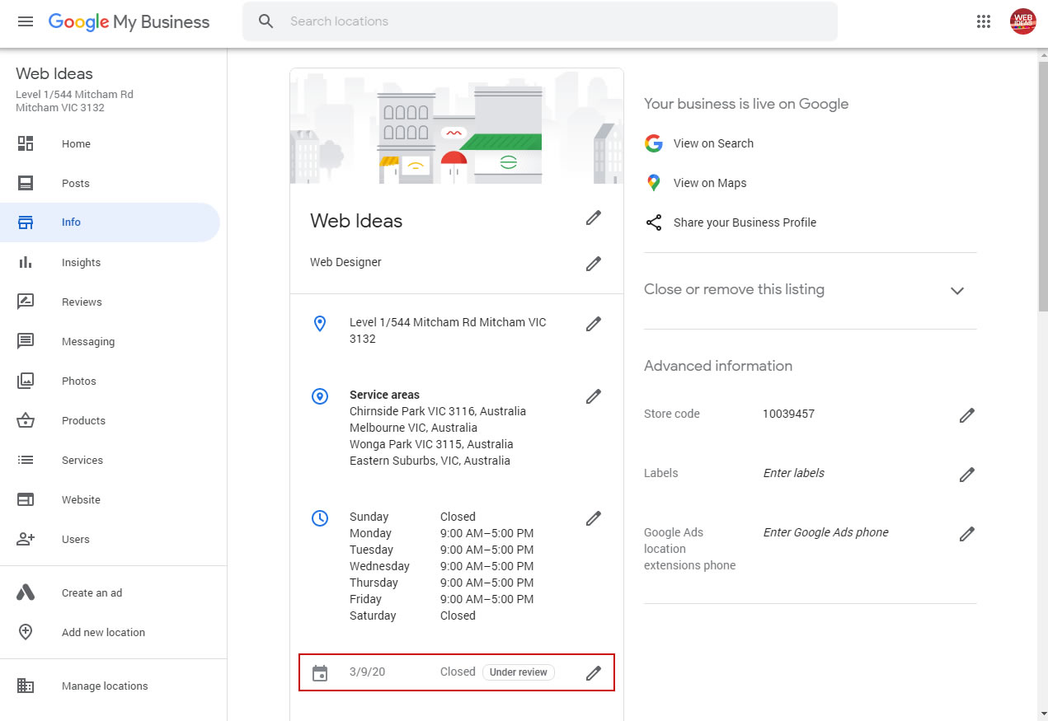1048x721 pixels.
Task: Click the Google G search icon
Action: coord(654,143)
